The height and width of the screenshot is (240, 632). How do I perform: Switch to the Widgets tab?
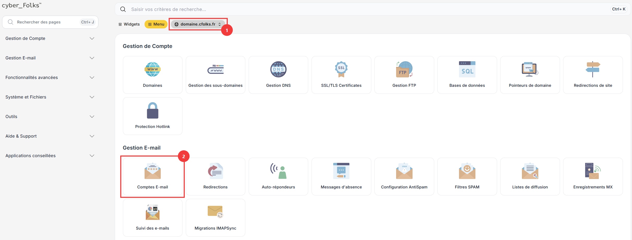[x=129, y=24]
